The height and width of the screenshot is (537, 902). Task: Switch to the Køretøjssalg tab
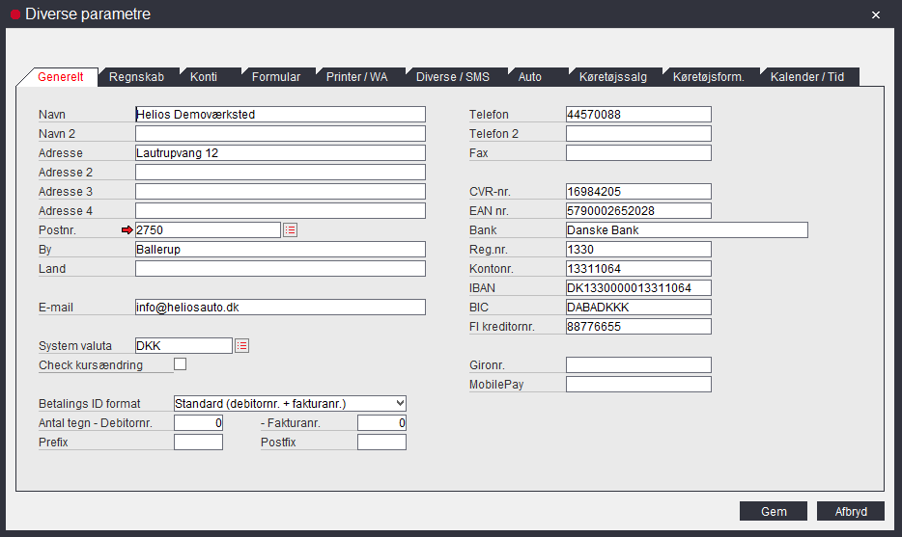(612, 77)
